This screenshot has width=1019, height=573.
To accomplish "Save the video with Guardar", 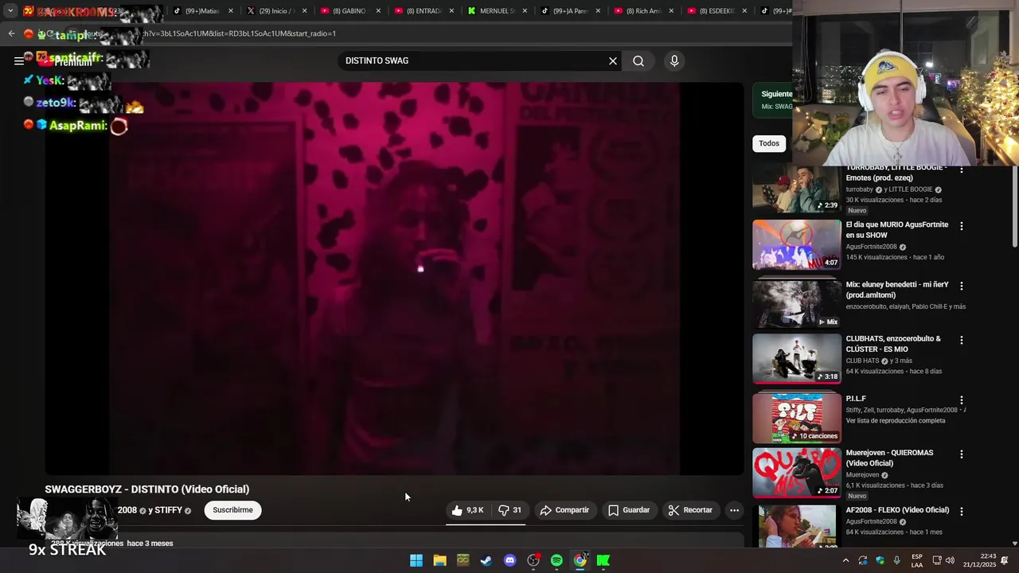I will [629, 510].
